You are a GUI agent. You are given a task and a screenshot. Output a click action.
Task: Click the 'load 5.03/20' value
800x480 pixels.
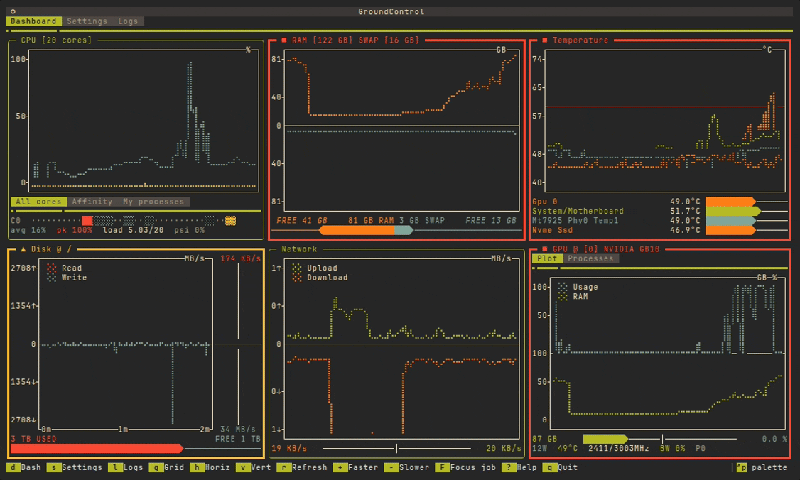point(133,230)
